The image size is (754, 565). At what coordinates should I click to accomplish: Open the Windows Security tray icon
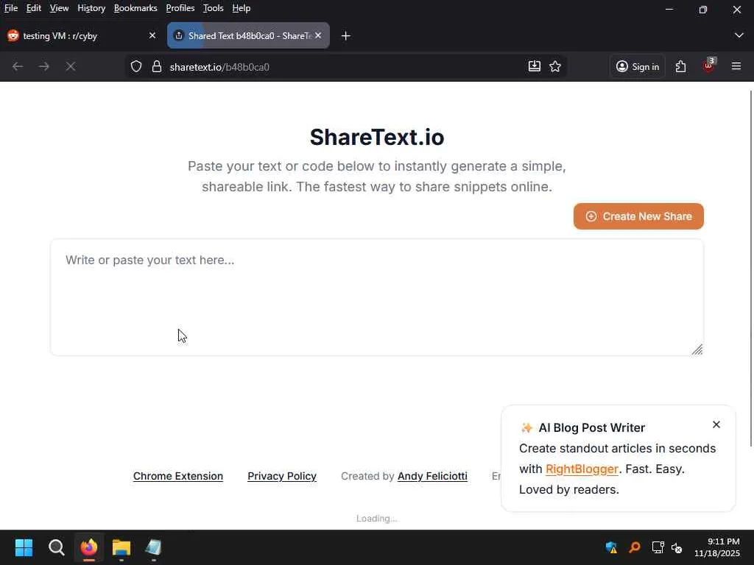611,547
